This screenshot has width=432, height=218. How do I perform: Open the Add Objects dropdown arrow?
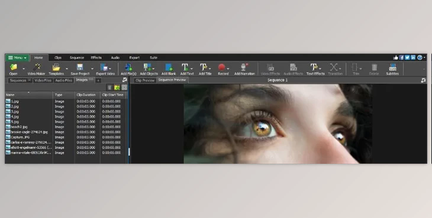[x=153, y=69]
